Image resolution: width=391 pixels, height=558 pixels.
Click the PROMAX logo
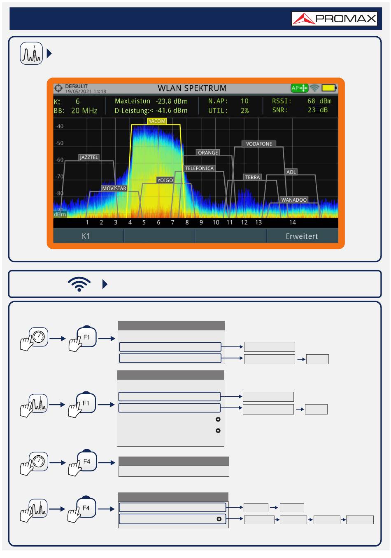coord(334,19)
